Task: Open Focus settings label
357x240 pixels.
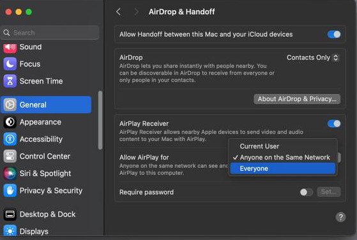Action: 30,64
